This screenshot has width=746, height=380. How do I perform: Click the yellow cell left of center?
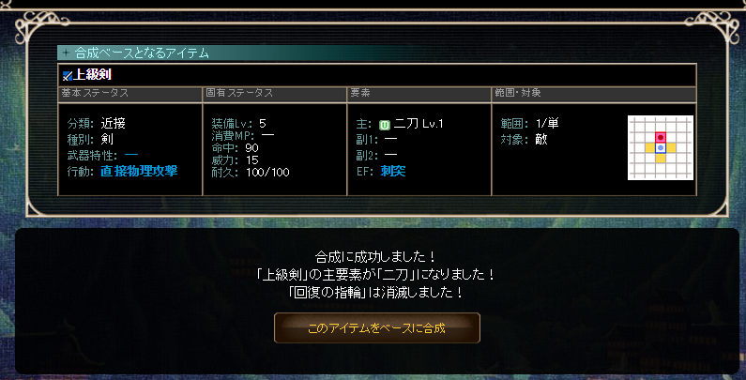tap(650, 148)
